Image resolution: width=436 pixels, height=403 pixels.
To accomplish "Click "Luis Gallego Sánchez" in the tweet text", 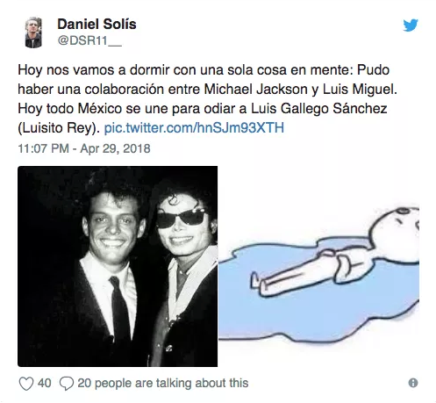I will pyautogui.click(x=319, y=109).
